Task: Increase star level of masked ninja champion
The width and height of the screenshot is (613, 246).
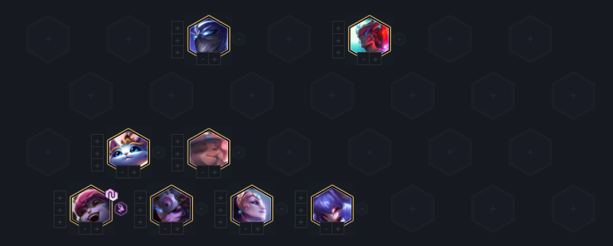Action: (214, 59)
